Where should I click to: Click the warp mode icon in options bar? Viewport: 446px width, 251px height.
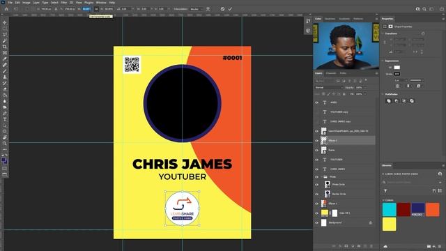pos(208,9)
